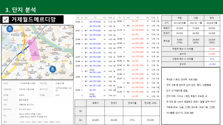Select the 현재 column header
Screen dimensions: 223x125
tap(212, 18)
